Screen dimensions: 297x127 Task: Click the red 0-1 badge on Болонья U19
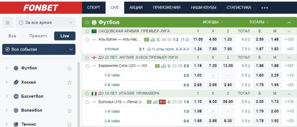(162, 102)
